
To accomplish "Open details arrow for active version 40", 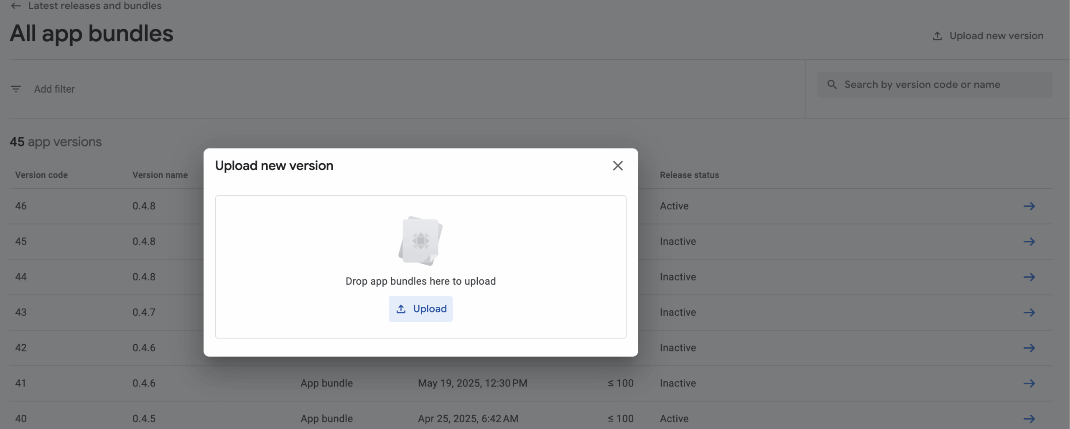I will (x=1030, y=419).
